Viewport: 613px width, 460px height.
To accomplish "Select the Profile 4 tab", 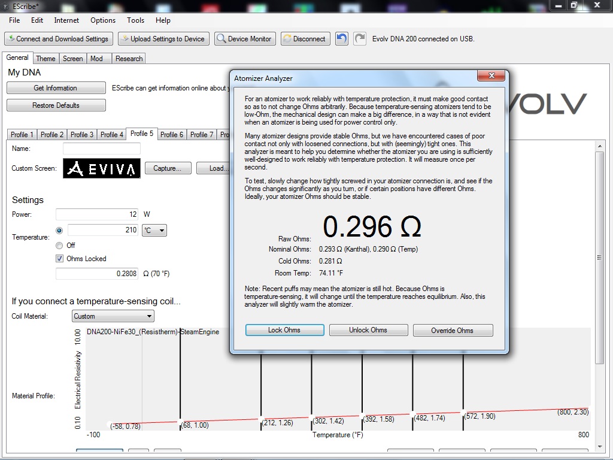I will (111, 135).
